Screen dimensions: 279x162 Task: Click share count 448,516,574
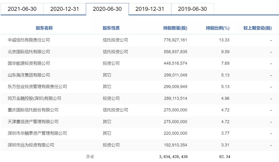[175, 64]
